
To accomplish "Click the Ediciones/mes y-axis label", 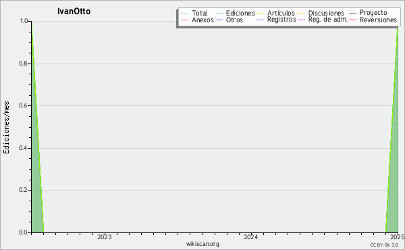I will (6, 128).
